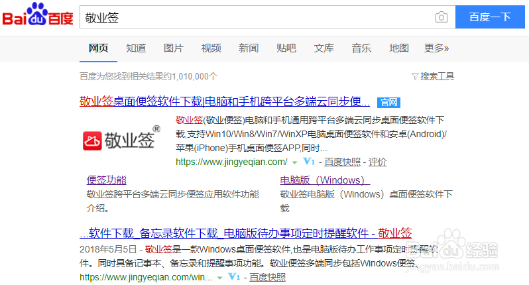This screenshot has width=529, height=285.
Task: Switch to the 知道 tab
Action: (x=136, y=48)
